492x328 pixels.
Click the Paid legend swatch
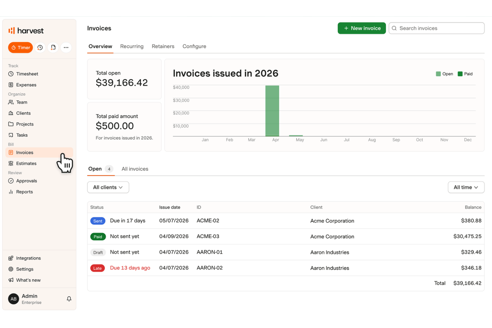[x=460, y=74]
